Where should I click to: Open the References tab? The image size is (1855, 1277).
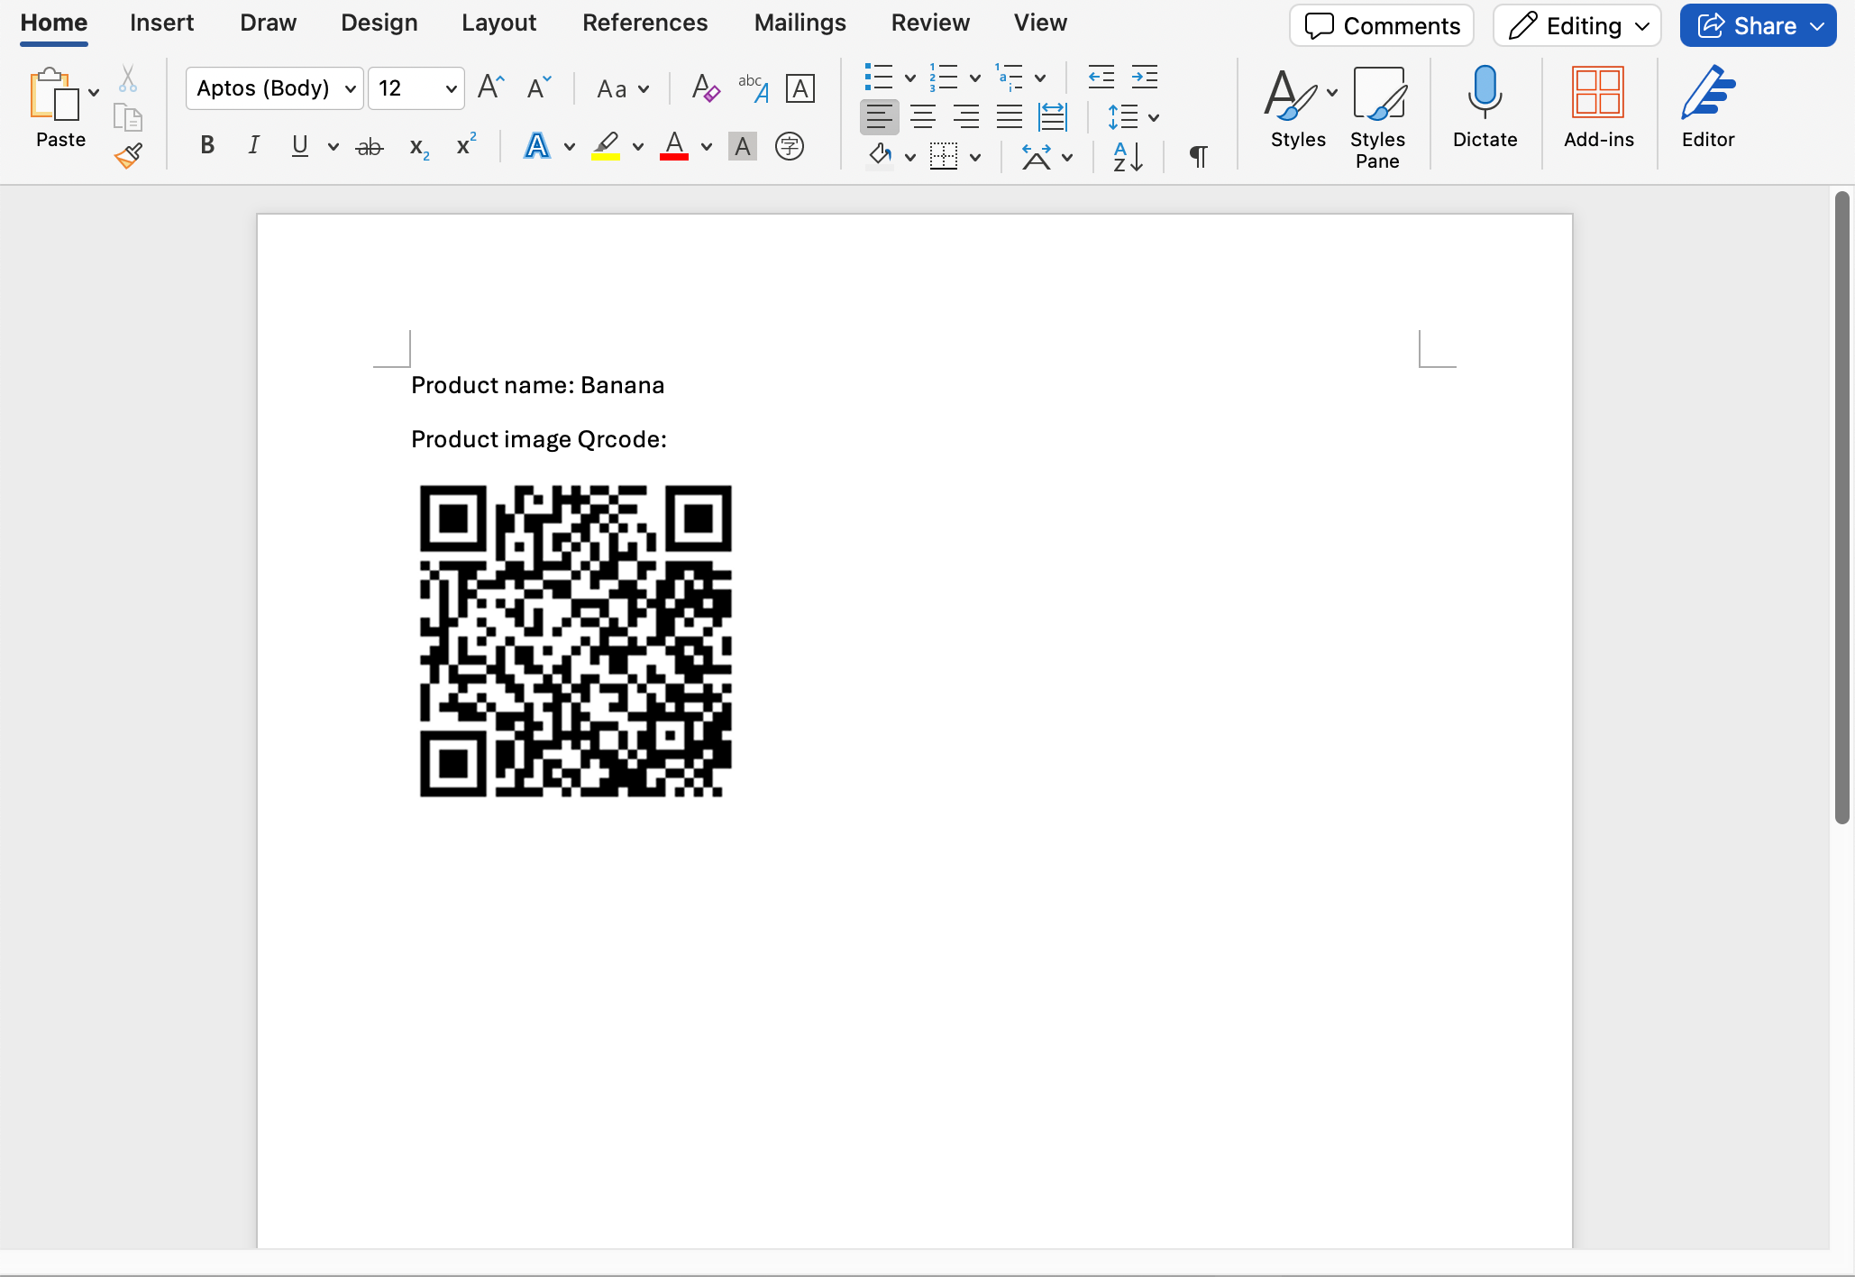(644, 23)
